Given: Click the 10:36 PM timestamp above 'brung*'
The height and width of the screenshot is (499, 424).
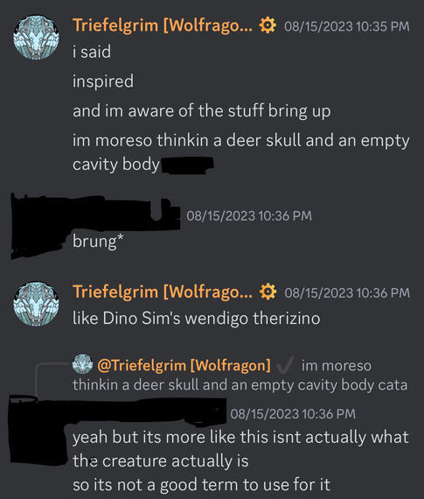Looking at the screenshot, I should tap(249, 215).
